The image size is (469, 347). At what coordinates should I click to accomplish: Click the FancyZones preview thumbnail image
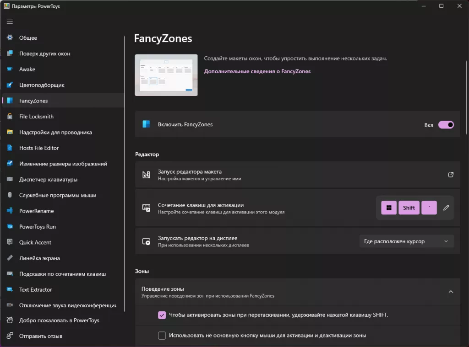click(x=166, y=75)
